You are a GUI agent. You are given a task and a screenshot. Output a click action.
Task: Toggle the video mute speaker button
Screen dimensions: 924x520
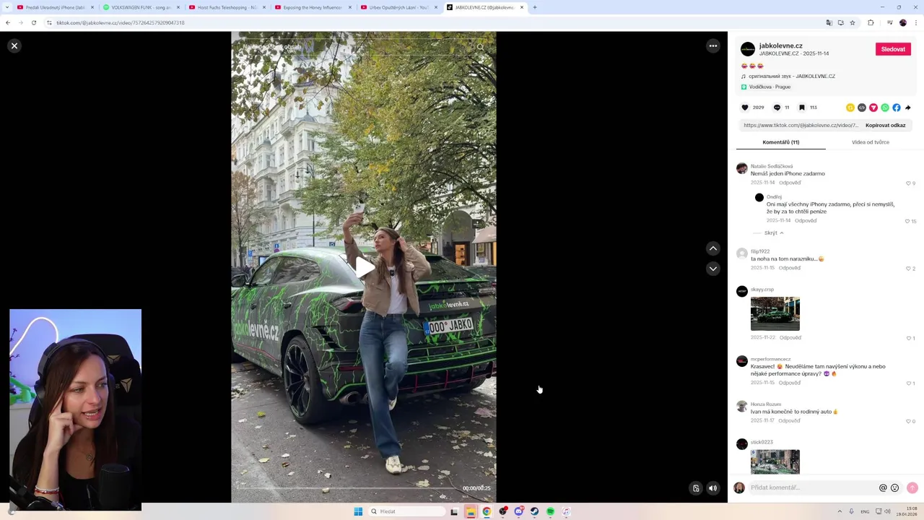(x=713, y=488)
